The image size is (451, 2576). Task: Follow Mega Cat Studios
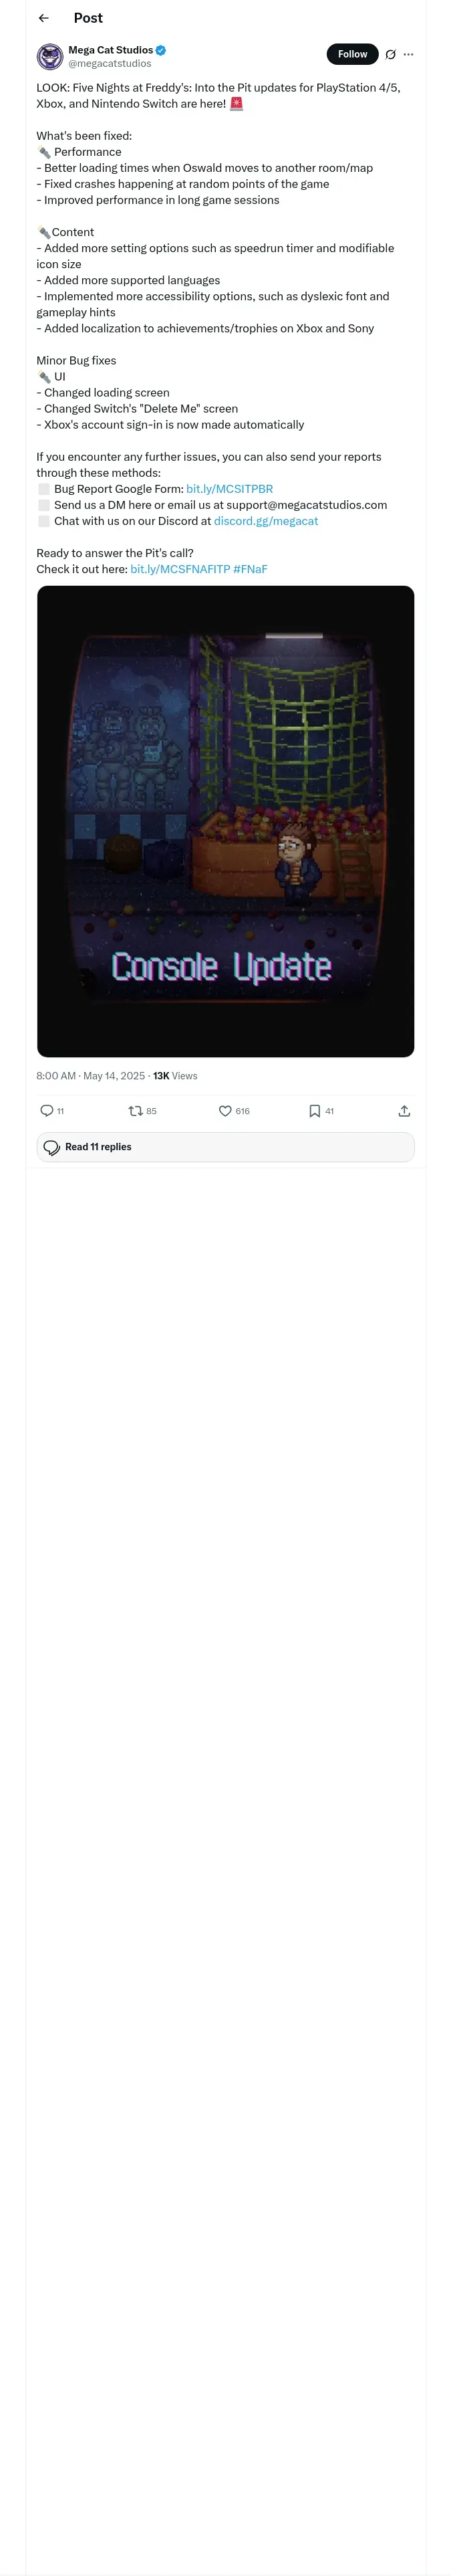coord(352,54)
